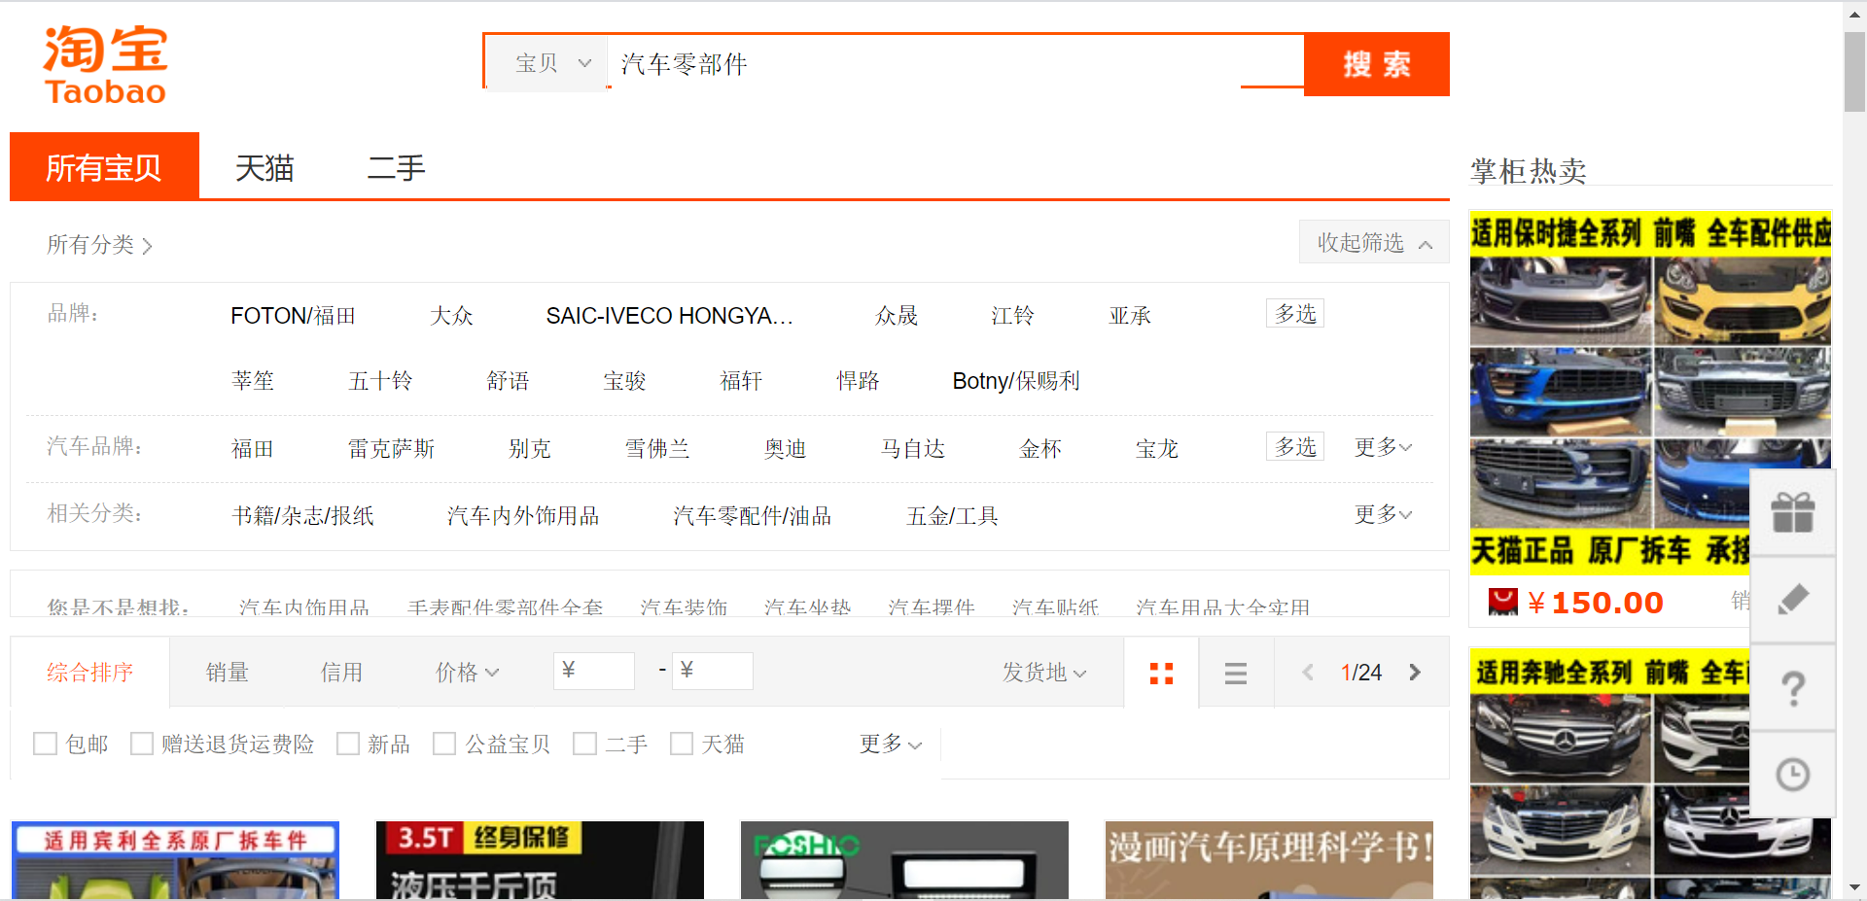The width and height of the screenshot is (1867, 901).
Task: Go to the next results page arrow
Action: click(1415, 673)
